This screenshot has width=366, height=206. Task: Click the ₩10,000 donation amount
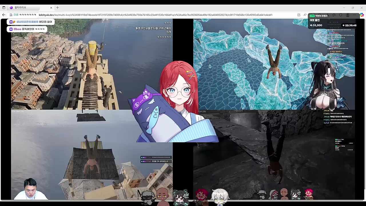coord(316,25)
